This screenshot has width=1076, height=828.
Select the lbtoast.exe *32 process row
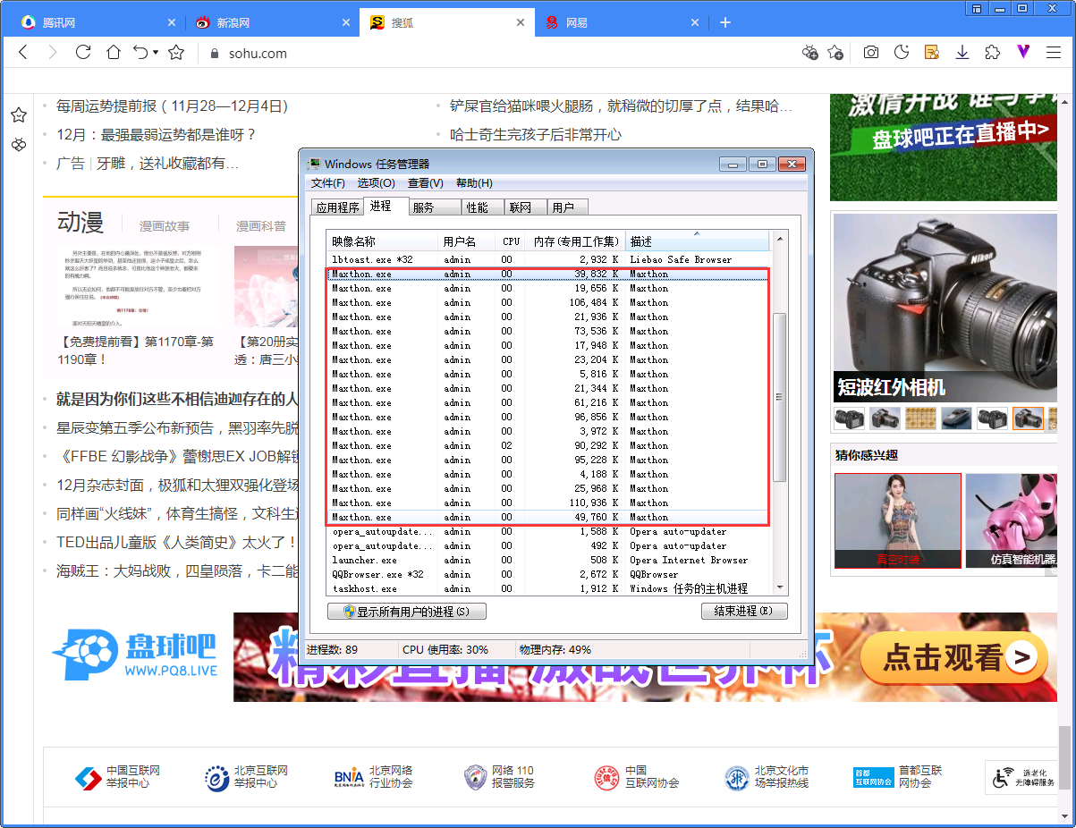click(x=547, y=259)
